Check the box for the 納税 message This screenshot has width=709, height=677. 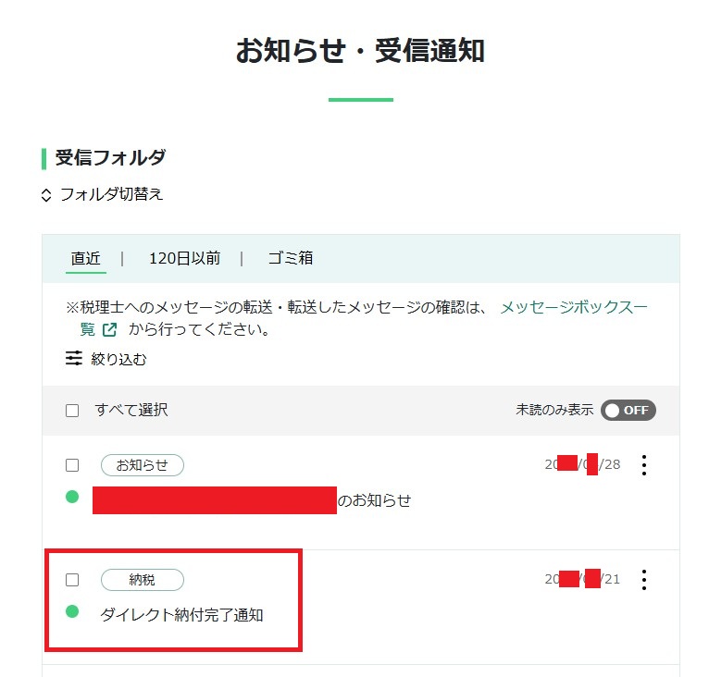[x=72, y=580]
